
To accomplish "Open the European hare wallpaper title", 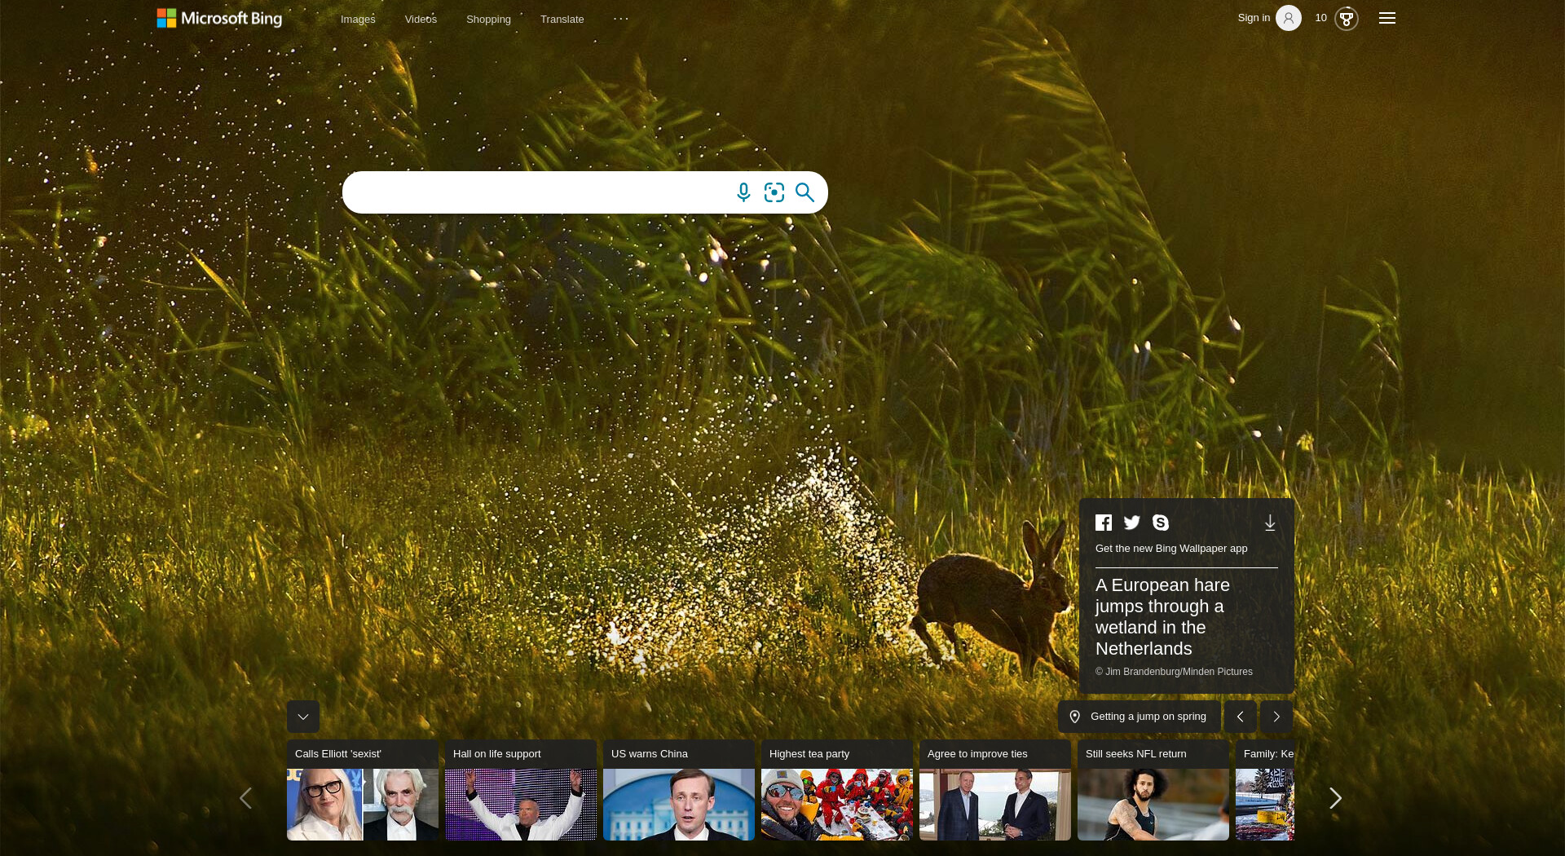I will click(x=1162, y=617).
